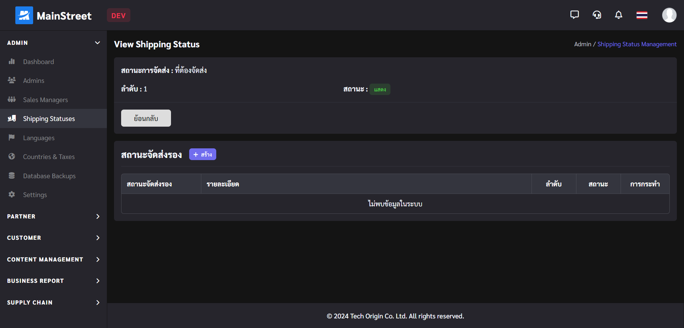Click the Shipping Statuses dolly icon
684x328 pixels.
point(12,118)
